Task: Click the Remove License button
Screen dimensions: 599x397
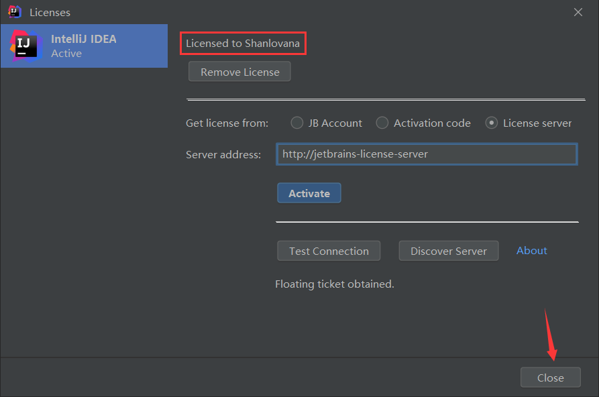Action: (x=239, y=72)
